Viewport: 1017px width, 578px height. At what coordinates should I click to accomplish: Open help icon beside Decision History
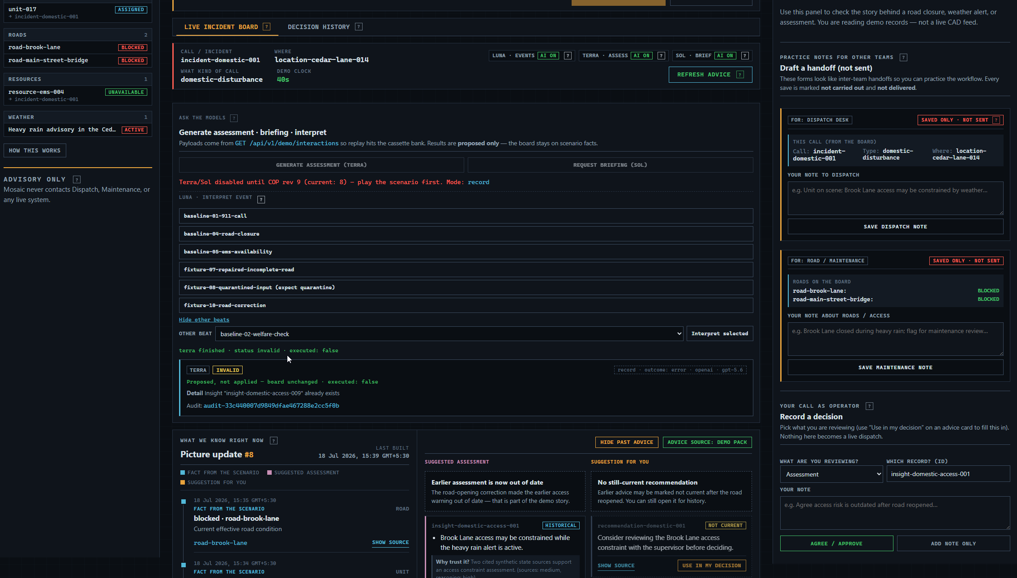pos(359,27)
